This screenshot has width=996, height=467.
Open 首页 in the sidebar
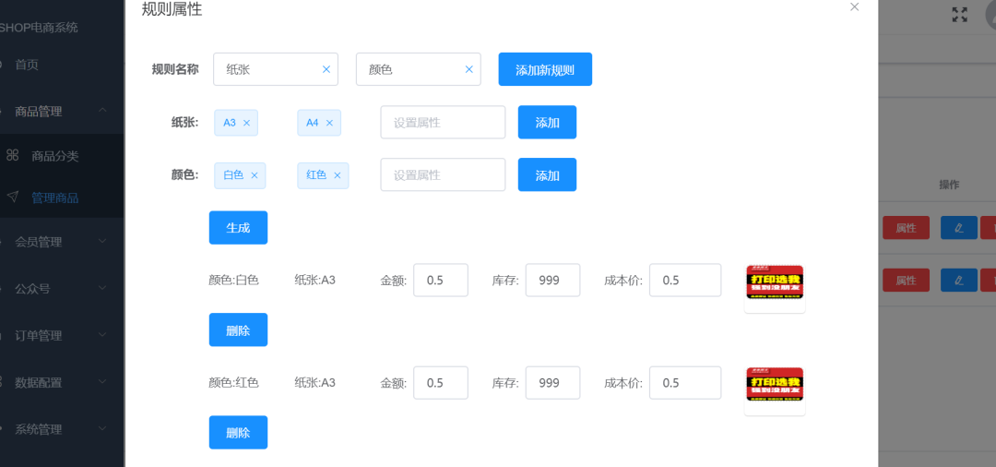(x=63, y=65)
